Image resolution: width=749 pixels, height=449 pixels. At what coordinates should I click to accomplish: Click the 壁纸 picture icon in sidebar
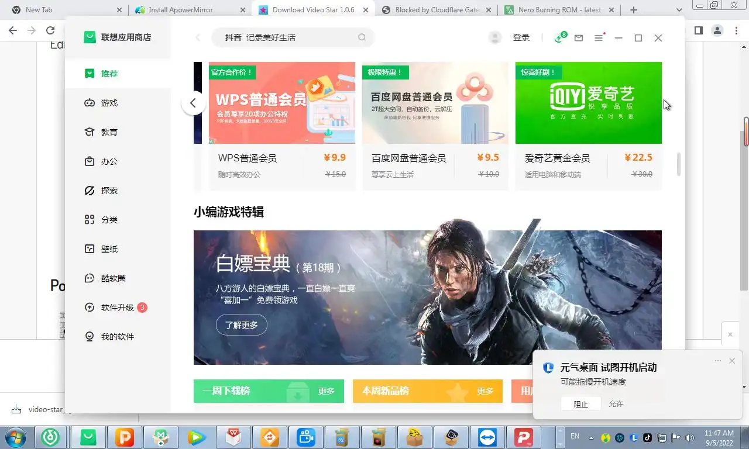90,249
